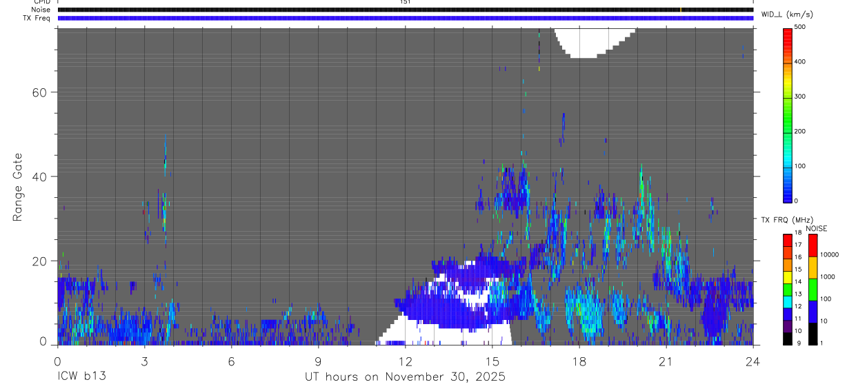847x391 pixels.
Task: Click x-axis tick label '3'
Action: coord(144,361)
